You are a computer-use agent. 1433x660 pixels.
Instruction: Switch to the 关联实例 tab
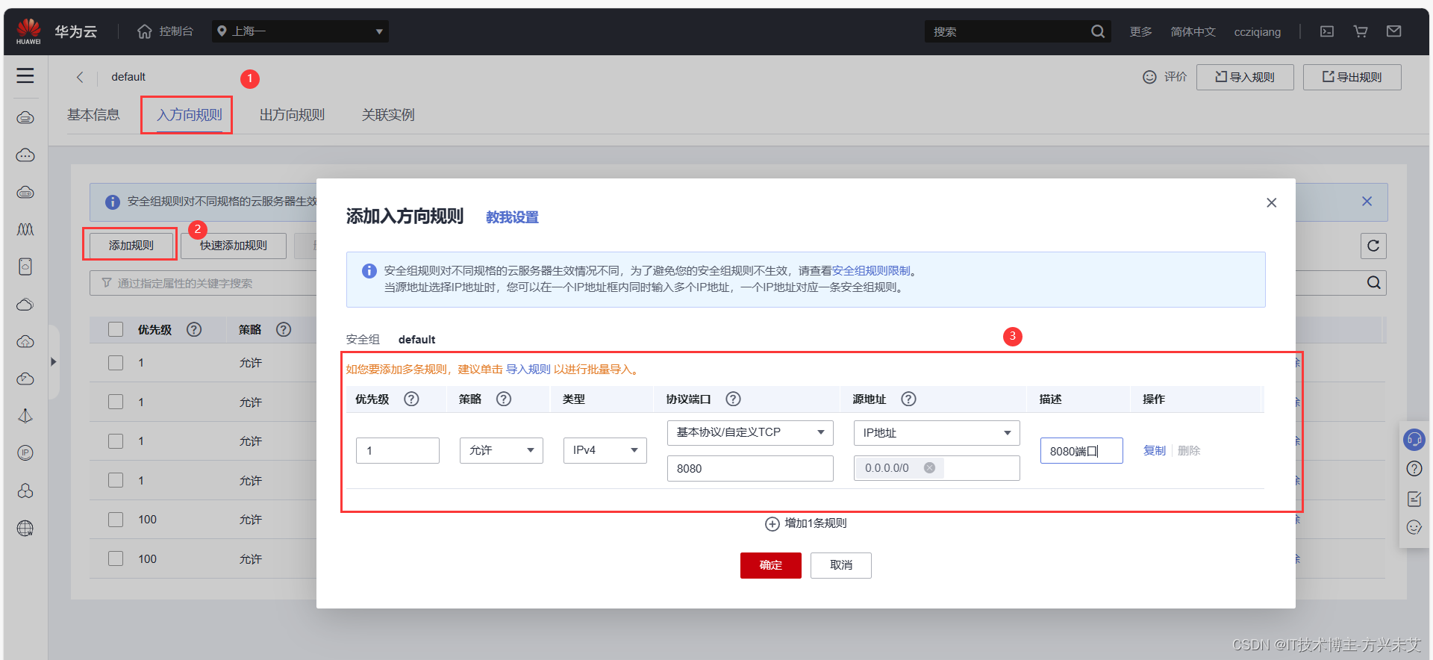click(x=388, y=115)
